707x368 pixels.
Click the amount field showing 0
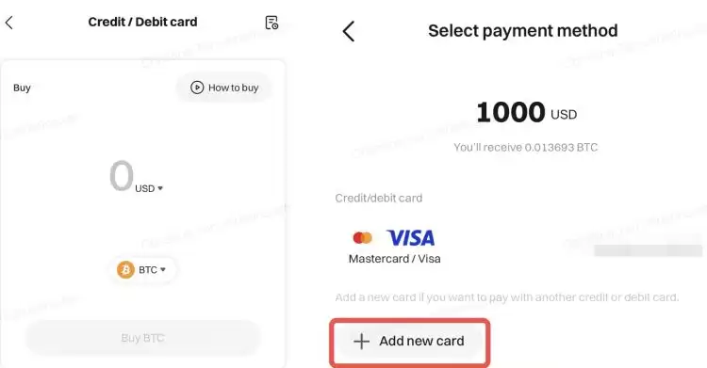pos(121,176)
